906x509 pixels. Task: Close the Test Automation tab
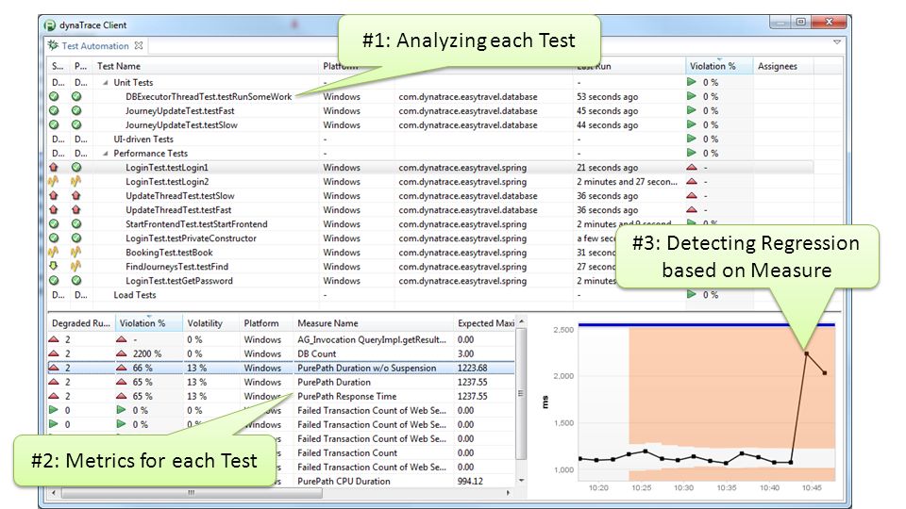139,45
